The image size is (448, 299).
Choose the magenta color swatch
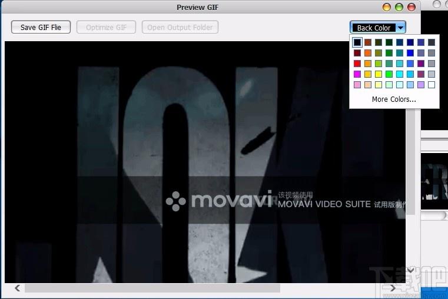(x=357, y=74)
